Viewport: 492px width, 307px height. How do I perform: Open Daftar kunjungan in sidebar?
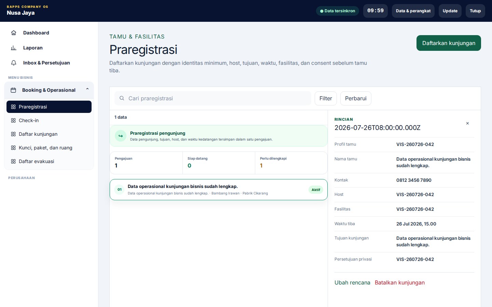point(49,134)
